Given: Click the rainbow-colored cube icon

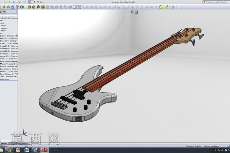Looking at the screenshot, I should [22, 7].
